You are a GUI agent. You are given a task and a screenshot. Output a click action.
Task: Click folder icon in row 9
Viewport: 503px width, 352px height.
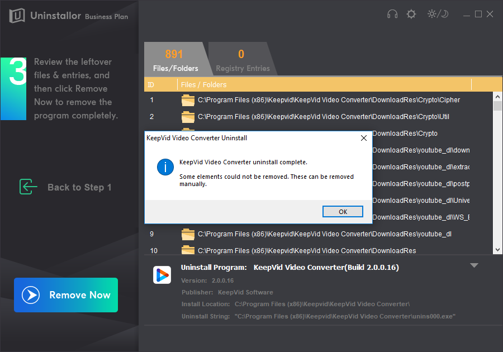pyautogui.click(x=188, y=234)
